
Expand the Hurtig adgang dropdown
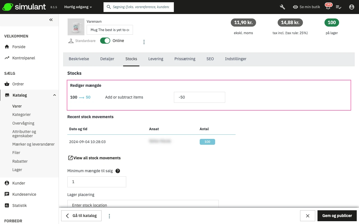pos(78,7)
